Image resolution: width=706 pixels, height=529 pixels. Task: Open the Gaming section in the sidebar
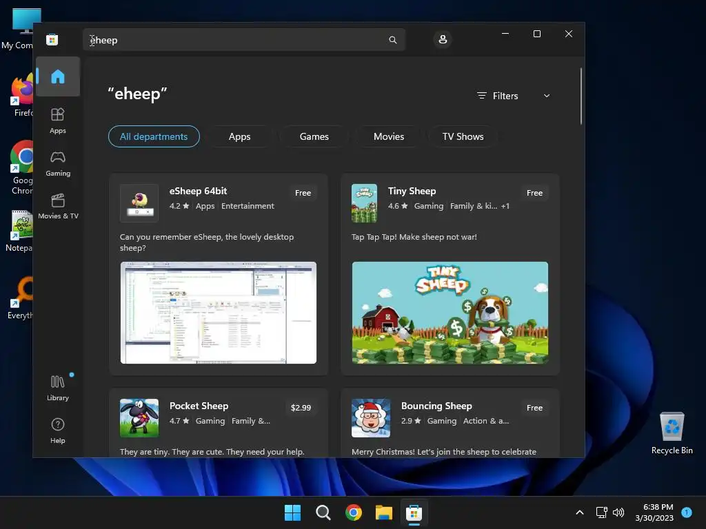(x=58, y=163)
